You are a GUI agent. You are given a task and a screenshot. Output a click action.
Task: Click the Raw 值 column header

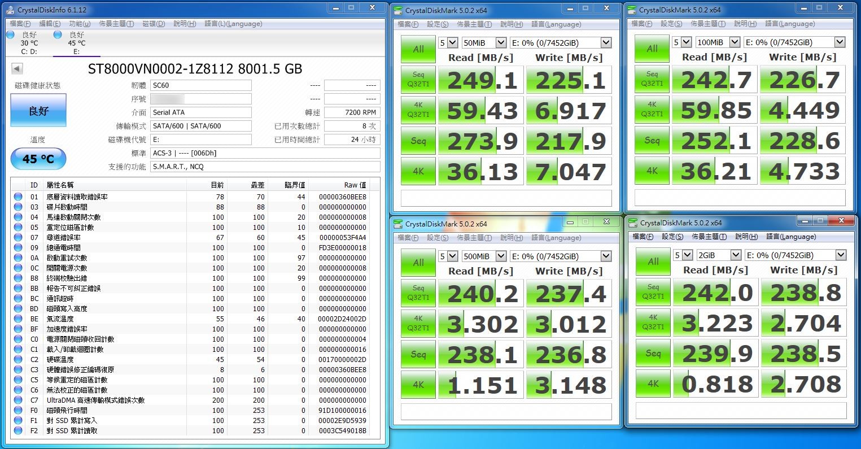pyautogui.click(x=355, y=185)
